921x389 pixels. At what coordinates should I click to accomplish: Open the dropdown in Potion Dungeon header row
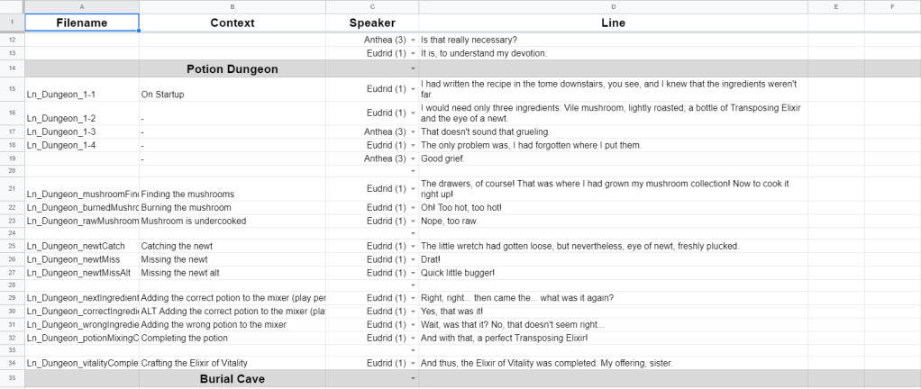[x=413, y=68]
